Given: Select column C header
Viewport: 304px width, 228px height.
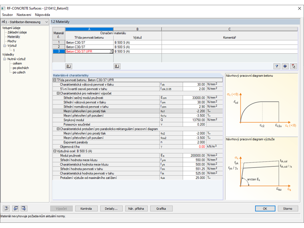Looking at the screenshot, I should (230, 29).
